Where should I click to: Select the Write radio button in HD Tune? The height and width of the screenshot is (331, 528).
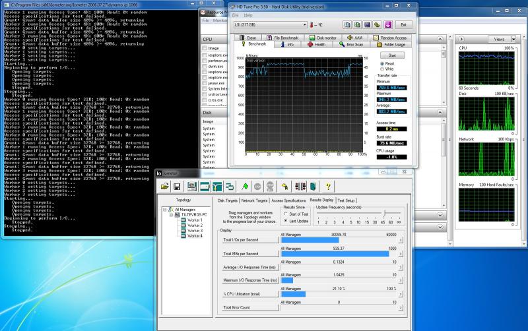point(382,69)
